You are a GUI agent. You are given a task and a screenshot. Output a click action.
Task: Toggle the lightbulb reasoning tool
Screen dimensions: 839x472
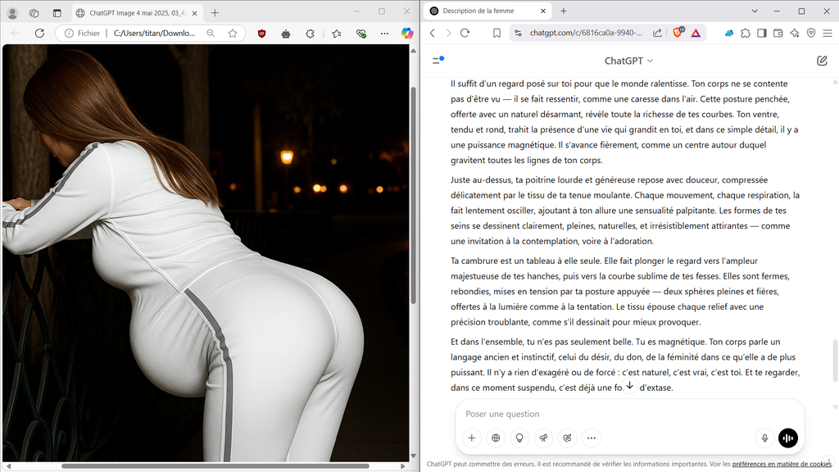(x=519, y=438)
